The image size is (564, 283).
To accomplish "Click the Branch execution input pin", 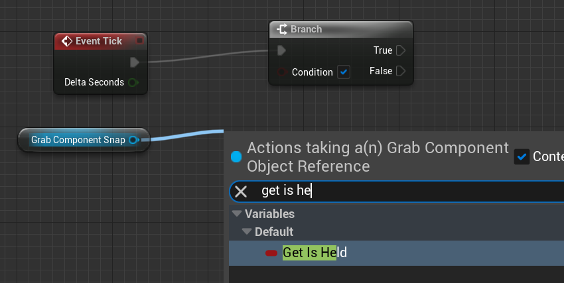I will point(281,50).
